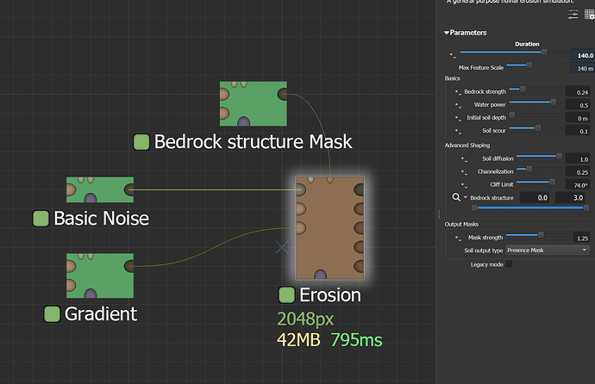This screenshot has width=595, height=384.
Task: Select the Gradient node thumbnail
Action: pos(100,276)
